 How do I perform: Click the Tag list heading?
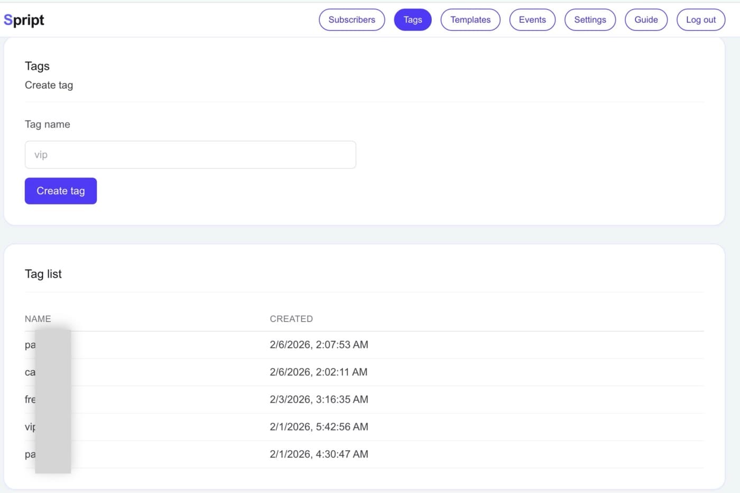43,274
